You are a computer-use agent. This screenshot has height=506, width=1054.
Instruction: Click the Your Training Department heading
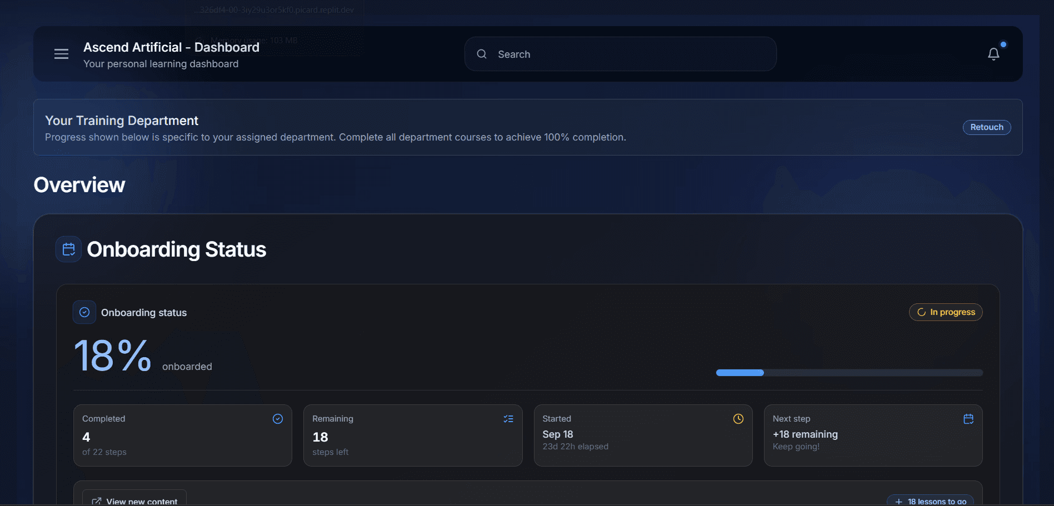point(122,121)
